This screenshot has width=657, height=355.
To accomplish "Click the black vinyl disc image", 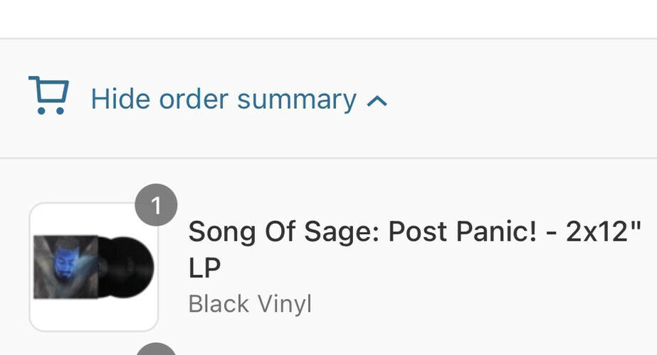I will (126, 267).
